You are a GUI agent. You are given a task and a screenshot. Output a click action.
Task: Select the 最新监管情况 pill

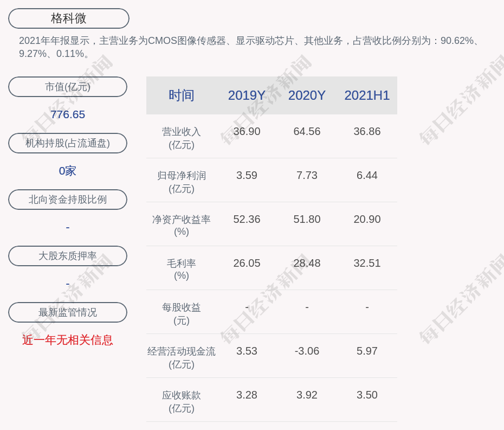[68, 312]
